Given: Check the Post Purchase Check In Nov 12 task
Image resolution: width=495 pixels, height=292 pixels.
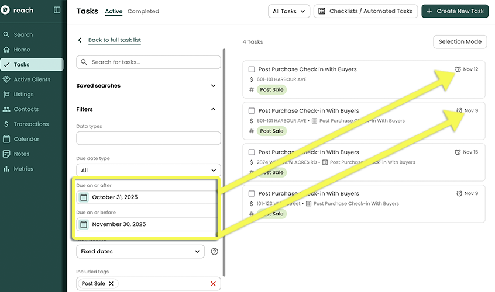Looking at the screenshot, I should coord(252,69).
